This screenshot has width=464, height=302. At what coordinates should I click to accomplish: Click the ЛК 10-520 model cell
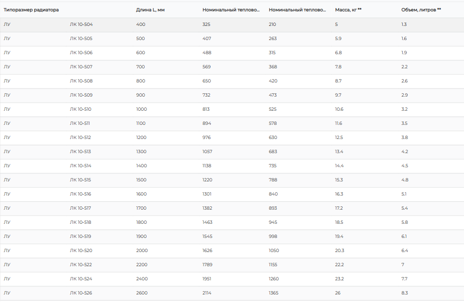coord(81,251)
